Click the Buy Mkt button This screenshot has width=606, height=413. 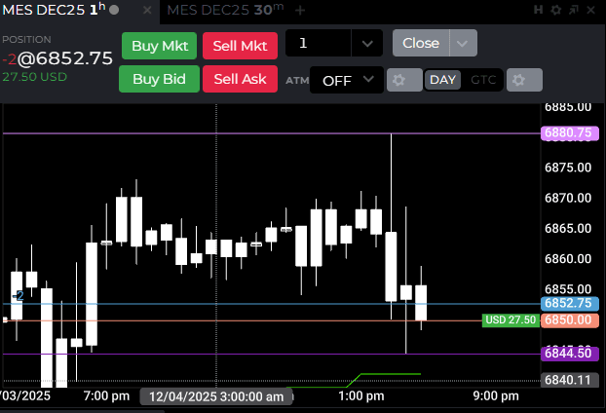click(159, 46)
